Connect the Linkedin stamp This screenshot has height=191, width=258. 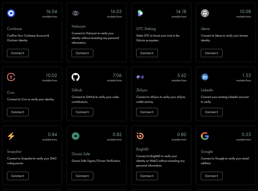tap(212, 112)
